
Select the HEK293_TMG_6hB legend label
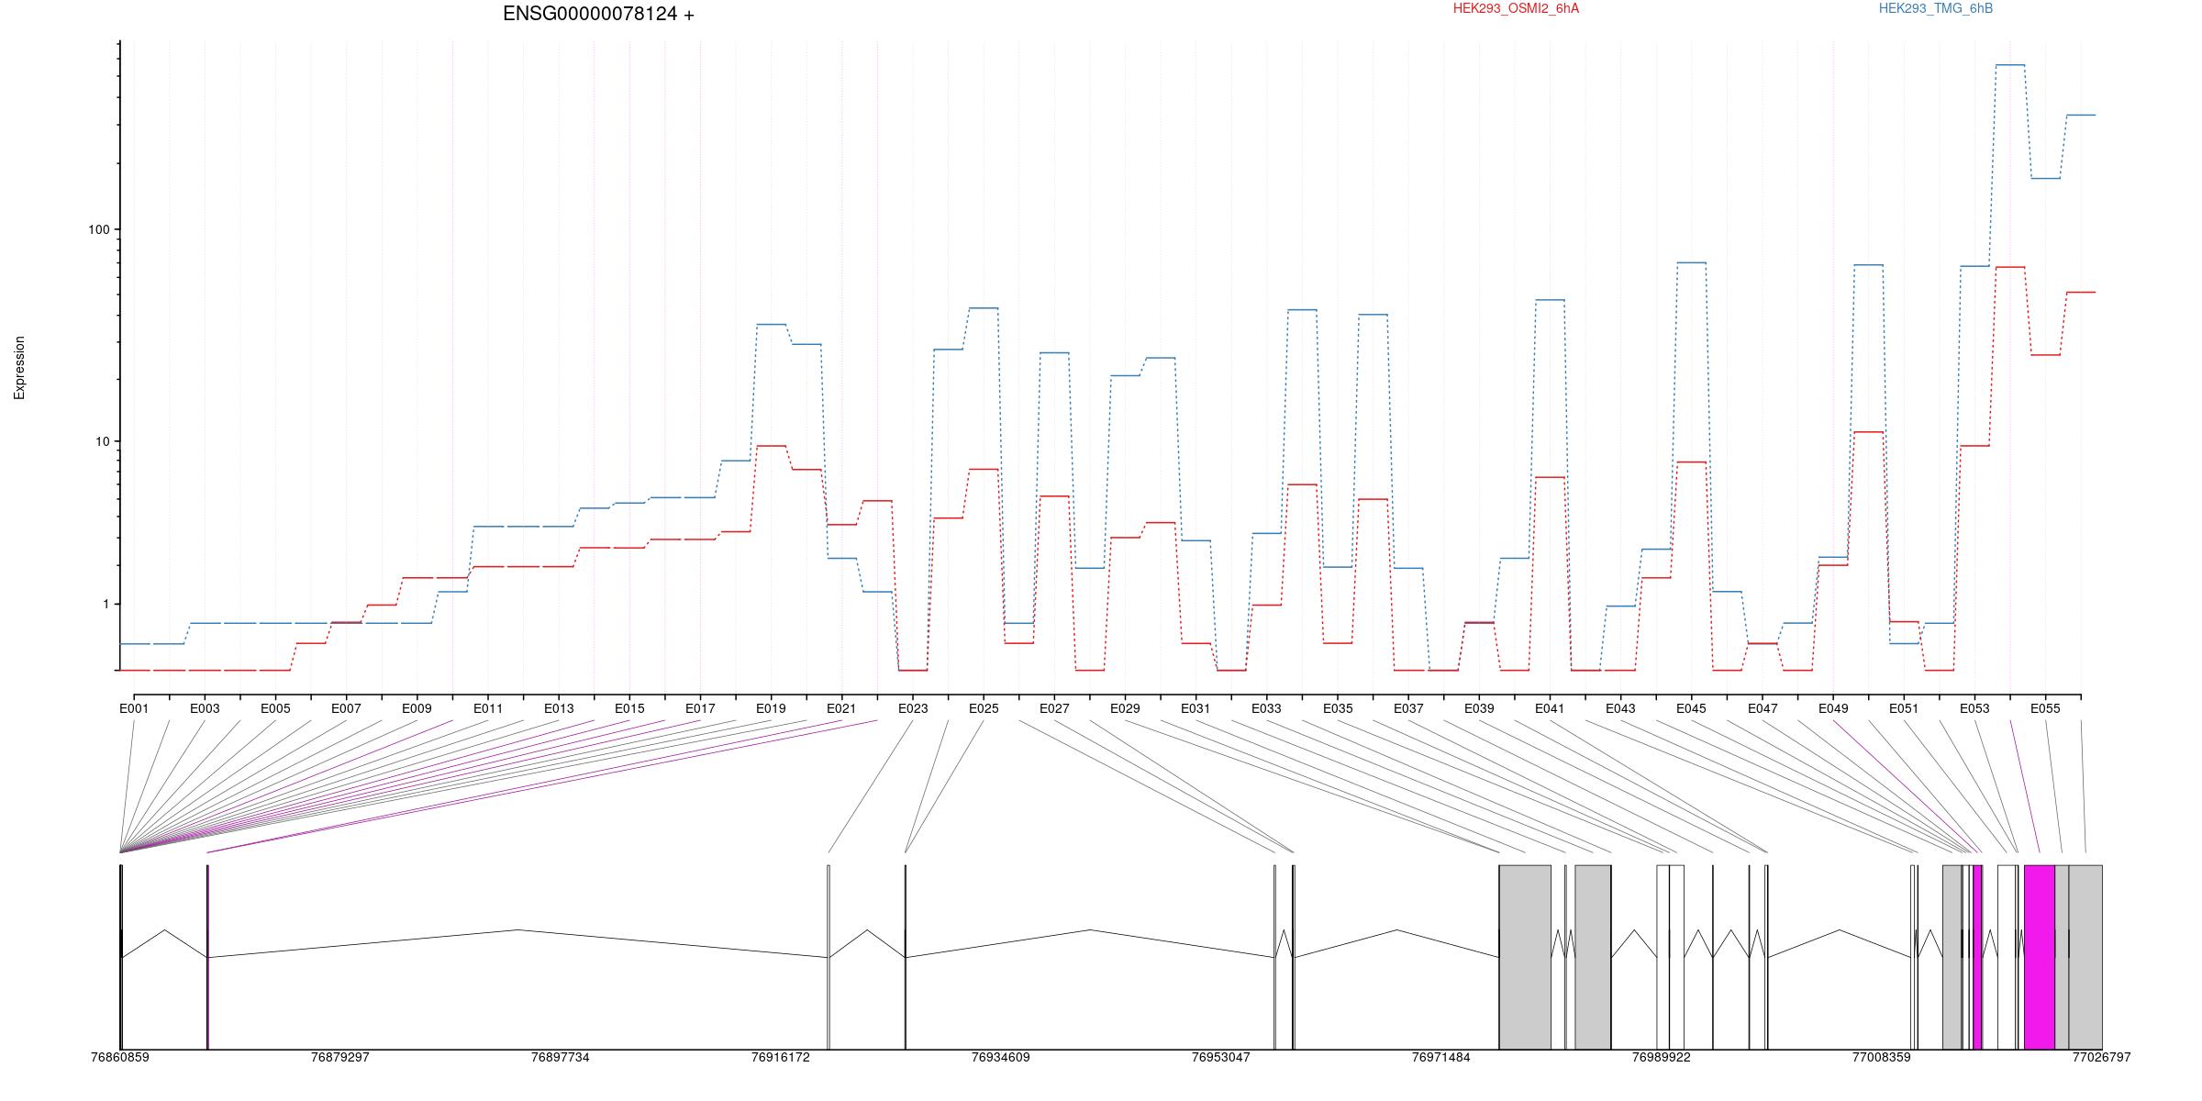click(1936, 8)
